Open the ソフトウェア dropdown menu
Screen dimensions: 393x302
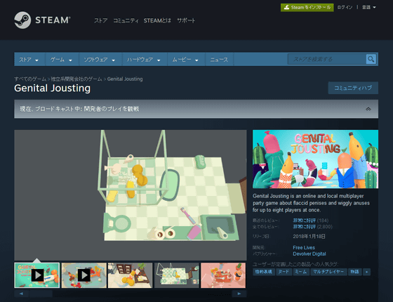tap(100, 60)
